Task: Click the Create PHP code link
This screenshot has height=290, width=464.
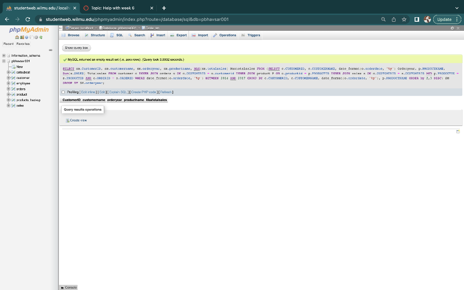Action: [x=144, y=92]
